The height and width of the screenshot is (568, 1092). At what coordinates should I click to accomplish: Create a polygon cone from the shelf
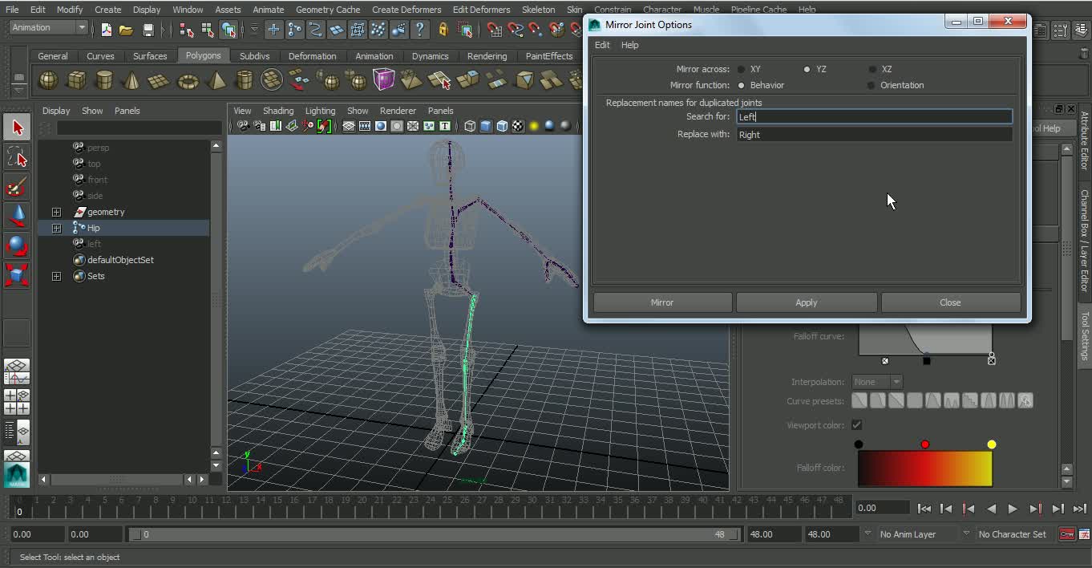132,80
